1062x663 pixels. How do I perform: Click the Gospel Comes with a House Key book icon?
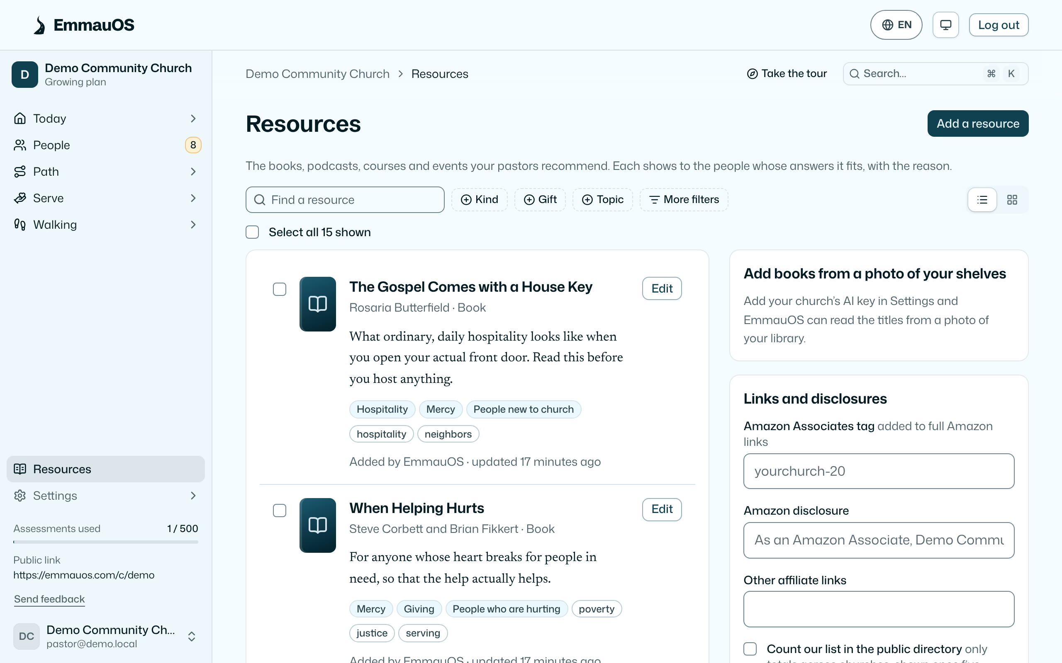[x=318, y=304]
